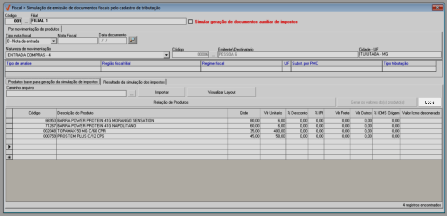
Task: Expand the Natureza de movimentação dropdown
Action: (166, 55)
